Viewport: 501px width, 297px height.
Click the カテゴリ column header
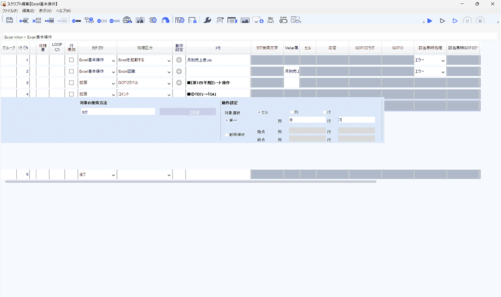(97, 48)
